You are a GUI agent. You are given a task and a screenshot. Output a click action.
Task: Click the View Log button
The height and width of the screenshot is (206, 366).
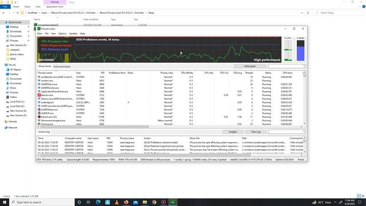(x=256, y=132)
